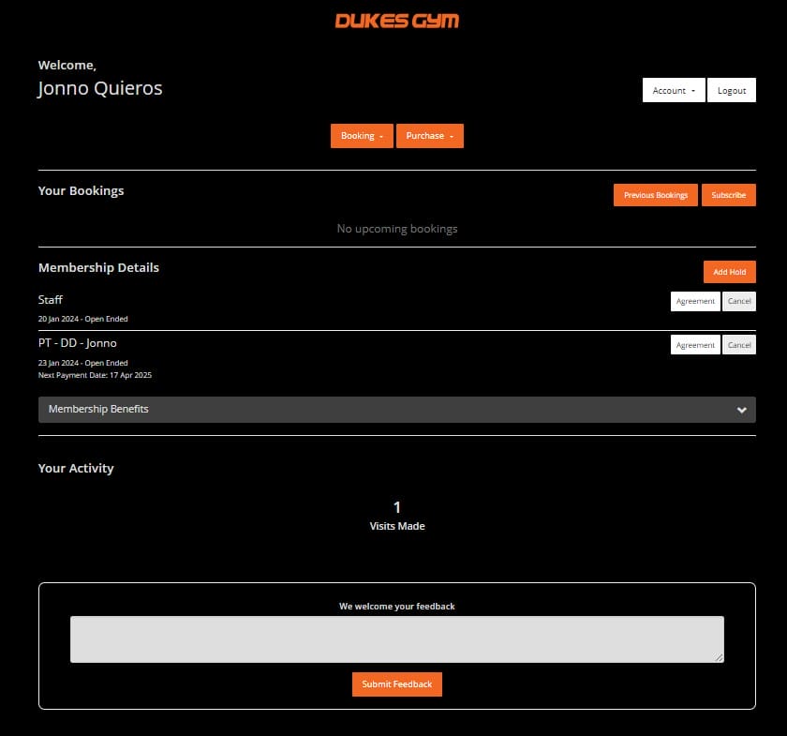Click the No upcoming bookings message
The height and width of the screenshot is (736, 787).
pyautogui.click(x=397, y=229)
